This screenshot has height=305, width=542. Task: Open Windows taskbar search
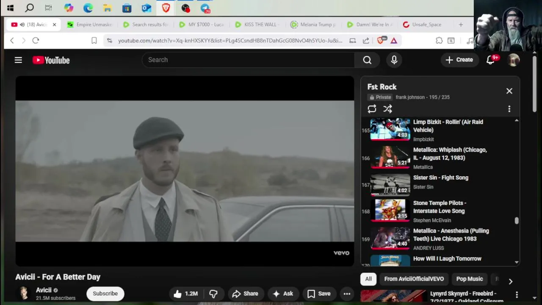point(29,8)
